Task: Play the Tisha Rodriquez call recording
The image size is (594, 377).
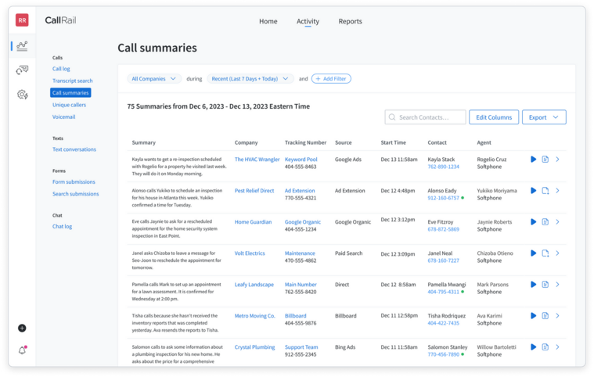Action: coord(534,316)
